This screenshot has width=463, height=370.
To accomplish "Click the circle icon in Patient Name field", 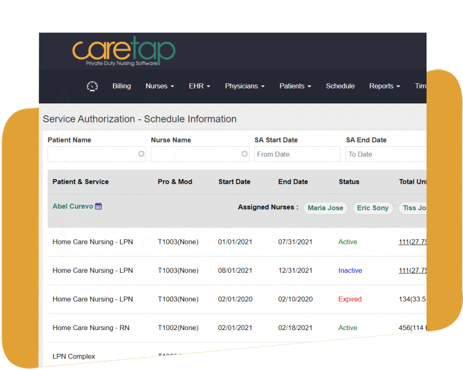I will pyautogui.click(x=141, y=154).
